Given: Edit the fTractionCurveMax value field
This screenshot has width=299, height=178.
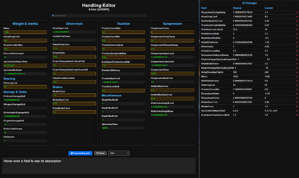Looking at the screenshot, I should (123, 32).
